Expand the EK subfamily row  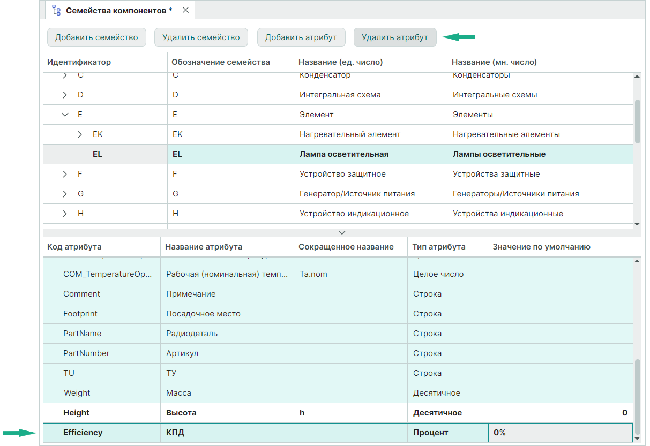(80, 134)
